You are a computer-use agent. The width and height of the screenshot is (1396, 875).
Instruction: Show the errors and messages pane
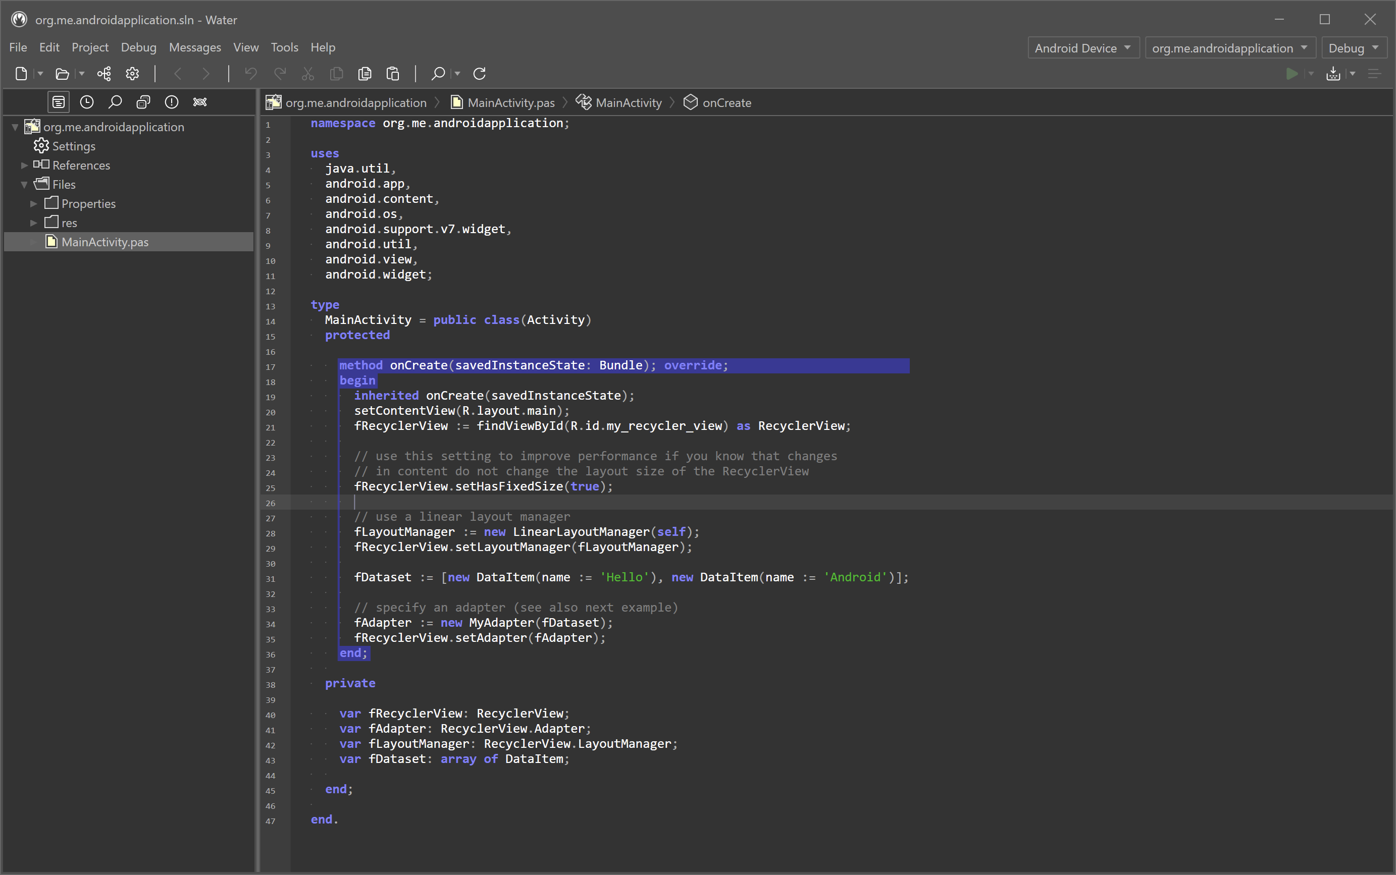[x=172, y=102]
